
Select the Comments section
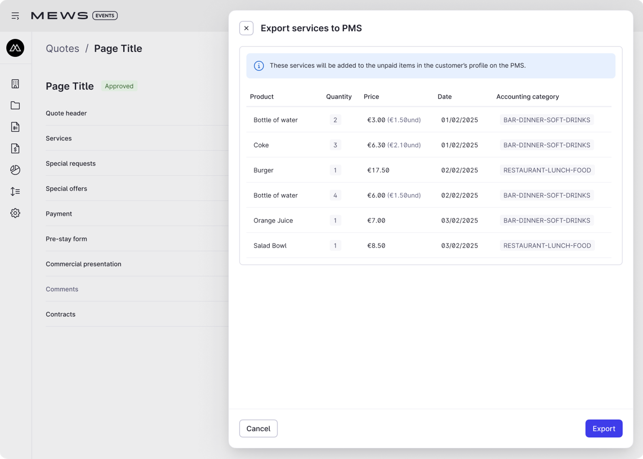(62, 289)
